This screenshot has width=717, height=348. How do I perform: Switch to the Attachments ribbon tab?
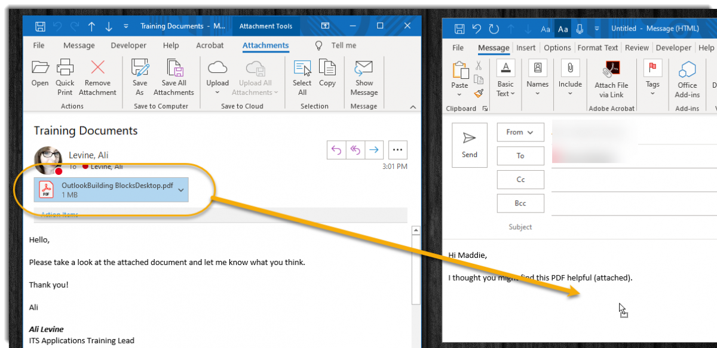tap(265, 45)
